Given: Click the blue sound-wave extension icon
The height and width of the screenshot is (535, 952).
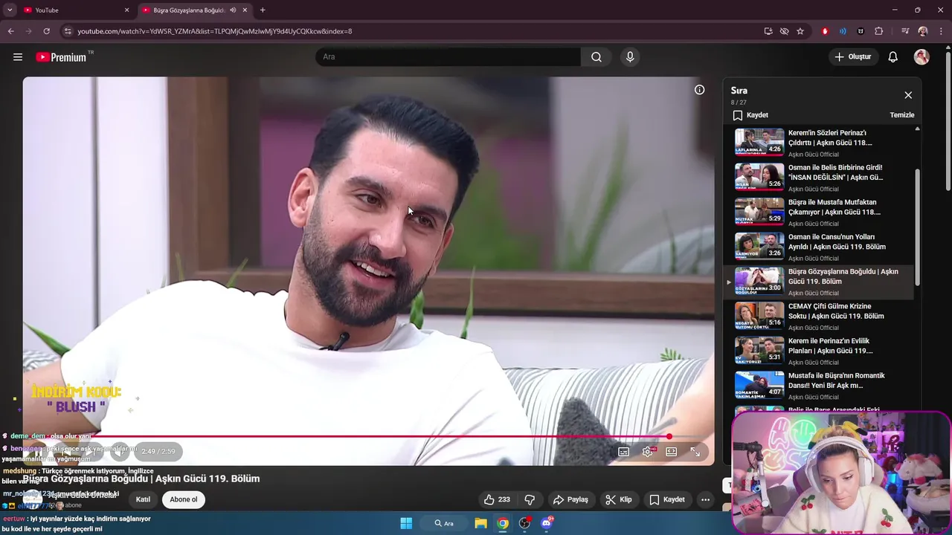Looking at the screenshot, I should [x=843, y=31].
